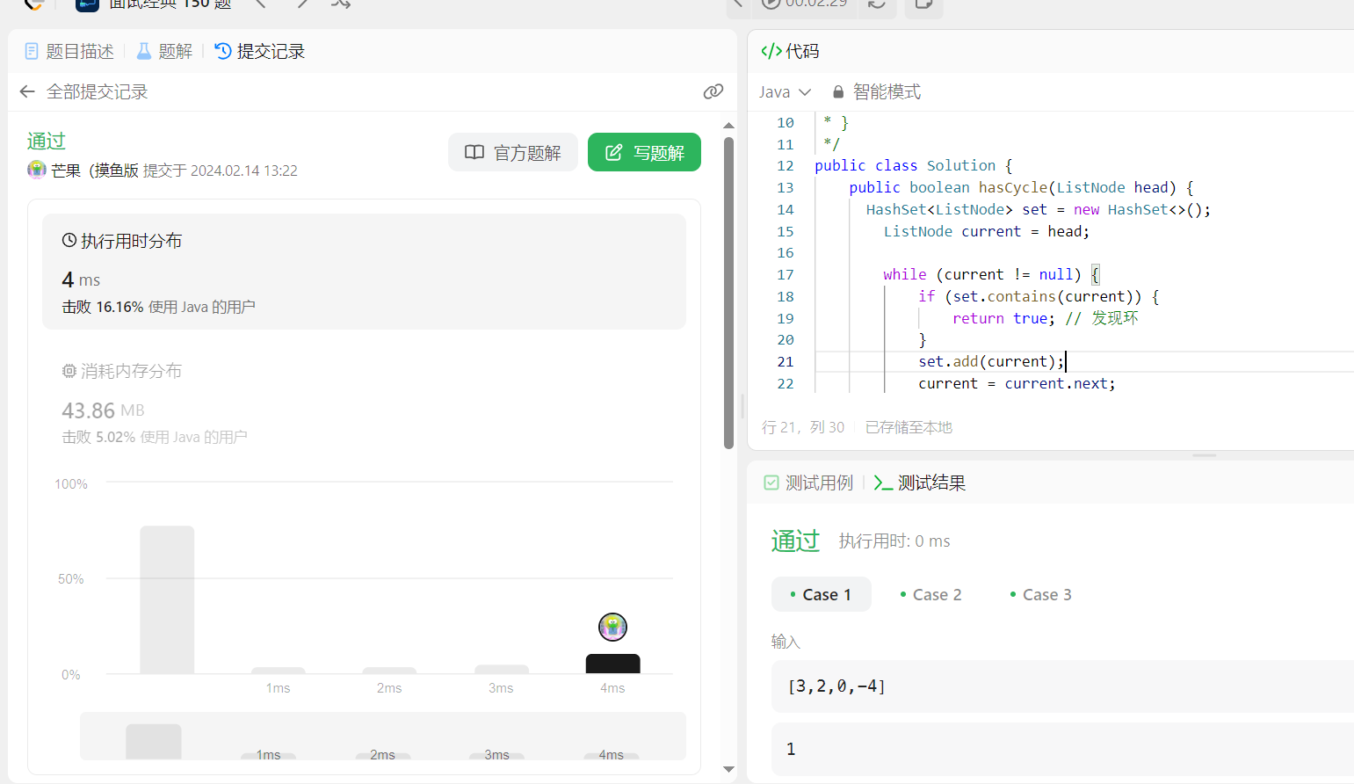Open the submitter's avatar next to 芒果
1354x784 pixels.
tap(36, 170)
